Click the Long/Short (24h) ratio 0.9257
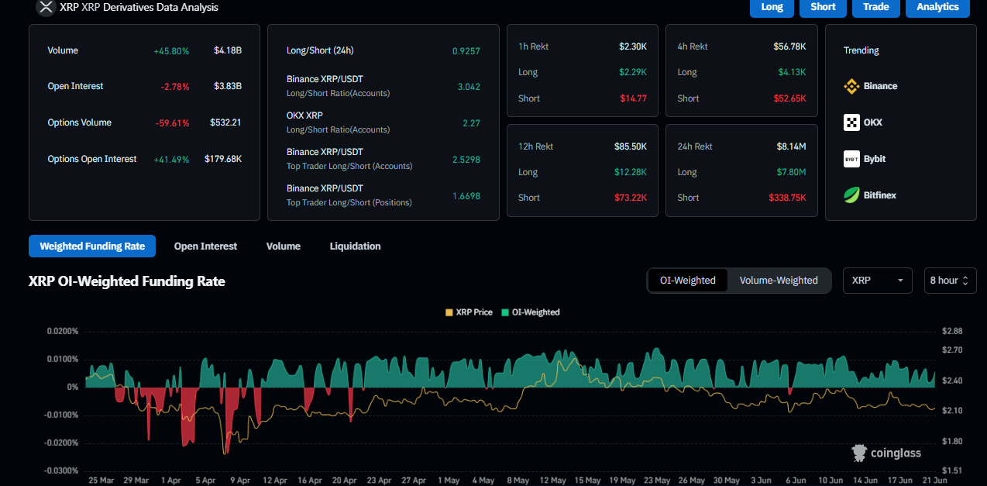Viewport: 987px width, 486px height. (466, 51)
